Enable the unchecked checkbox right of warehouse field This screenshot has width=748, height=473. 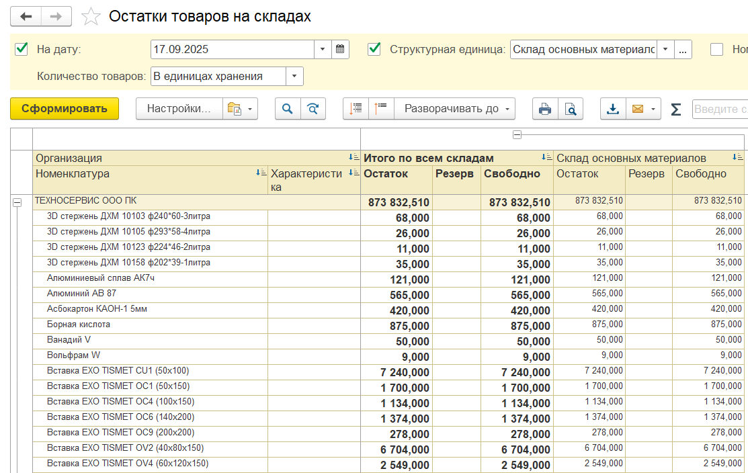(717, 49)
